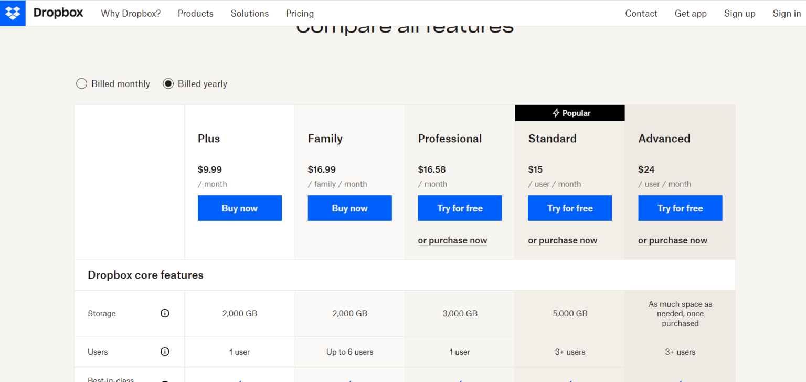The height and width of the screenshot is (382, 806).
Task: Try the Standard plan for free
Action: (x=569, y=208)
